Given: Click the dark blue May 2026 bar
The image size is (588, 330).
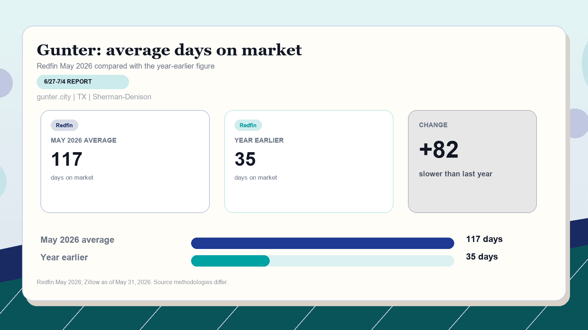Looking at the screenshot, I should pyautogui.click(x=323, y=243).
